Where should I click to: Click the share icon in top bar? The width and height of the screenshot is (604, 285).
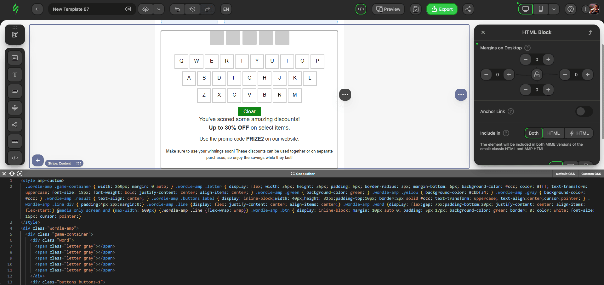point(468,9)
